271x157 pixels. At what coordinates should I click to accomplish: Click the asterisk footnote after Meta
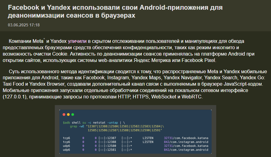coord(44,39)
